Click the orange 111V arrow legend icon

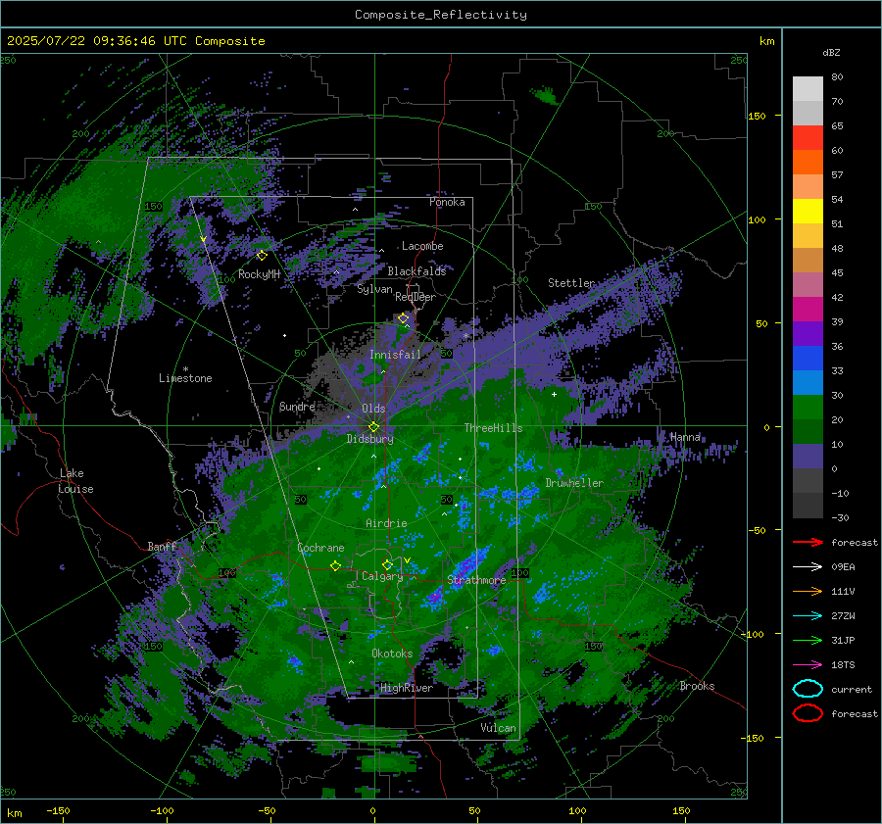coord(808,591)
